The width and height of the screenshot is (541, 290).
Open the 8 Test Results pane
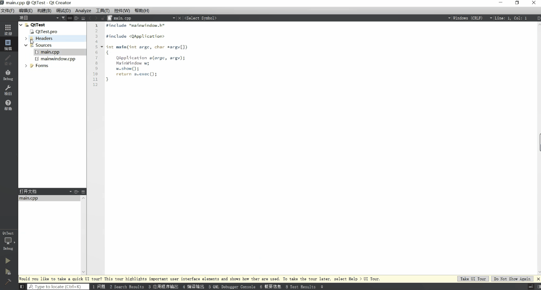point(301,287)
